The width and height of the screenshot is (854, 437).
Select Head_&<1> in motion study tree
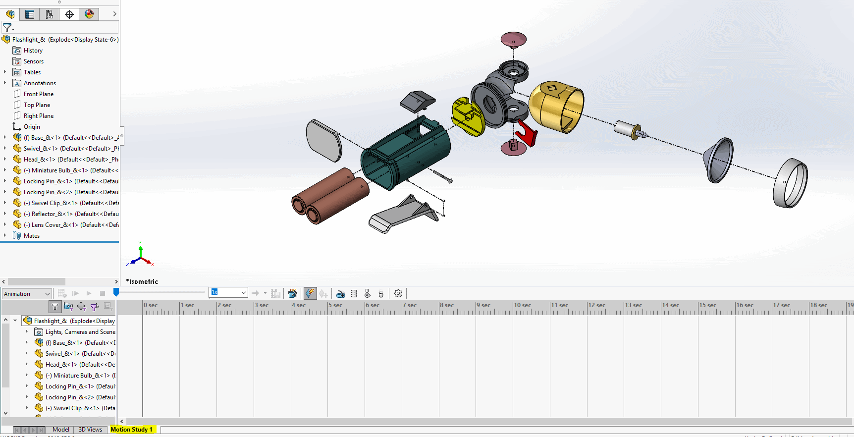[x=80, y=365]
